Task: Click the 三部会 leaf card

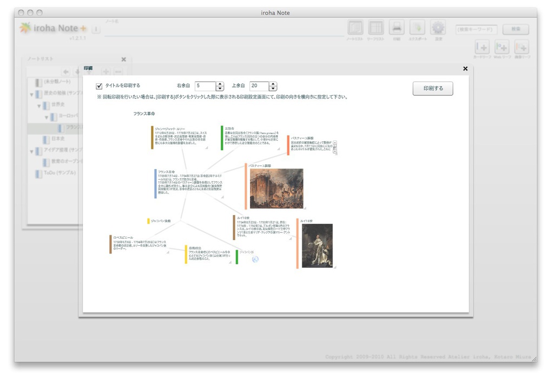Action: (x=250, y=138)
